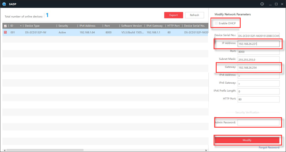This screenshot has height=152, width=286.
Task: Click the IPv6 Prefix Length field
Action: coord(259,91)
